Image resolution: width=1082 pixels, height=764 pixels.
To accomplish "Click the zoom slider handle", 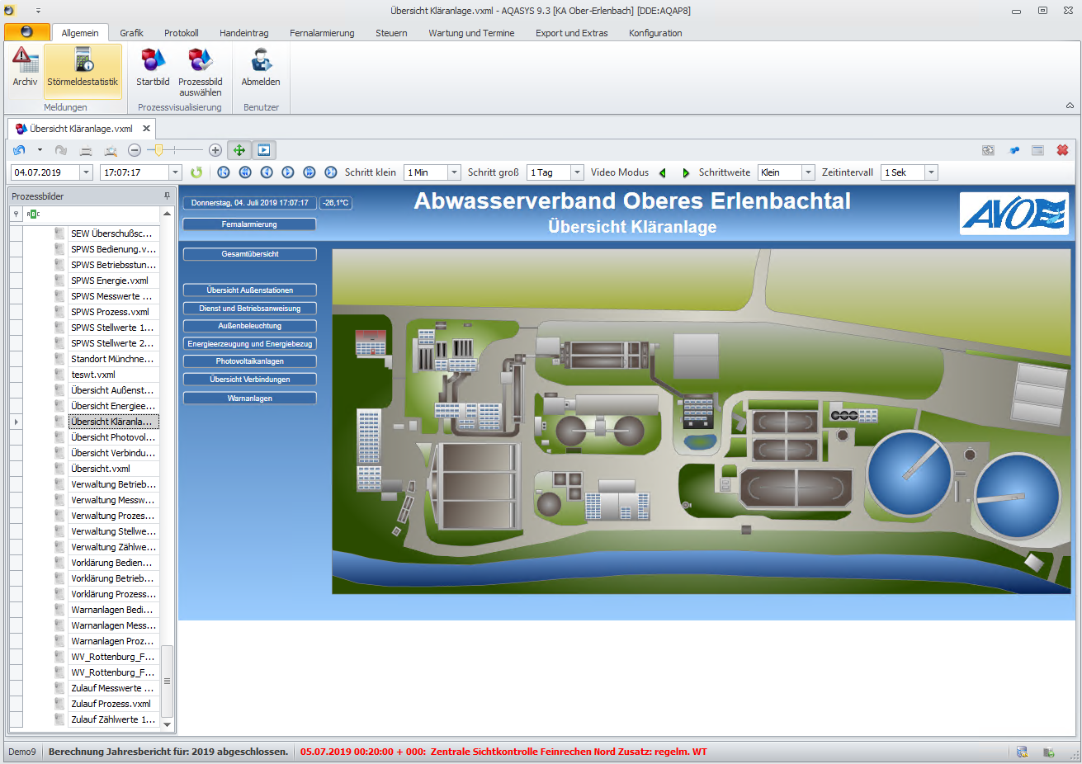I will tap(159, 150).
